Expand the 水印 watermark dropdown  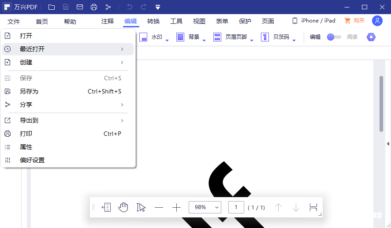(x=168, y=40)
